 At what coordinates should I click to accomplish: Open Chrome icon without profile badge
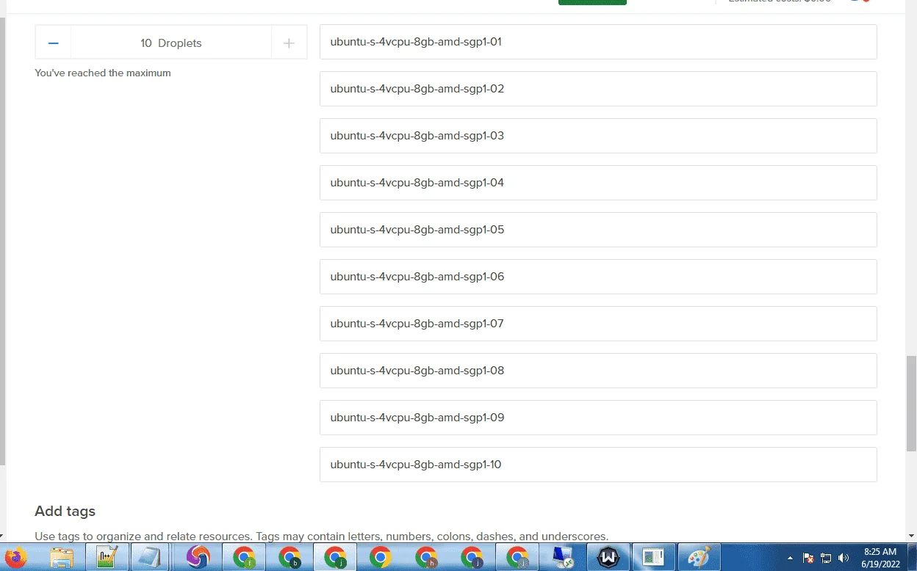(x=381, y=558)
